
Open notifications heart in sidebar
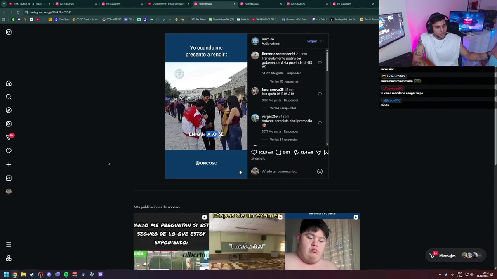pyautogui.click(x=9, y=151)
